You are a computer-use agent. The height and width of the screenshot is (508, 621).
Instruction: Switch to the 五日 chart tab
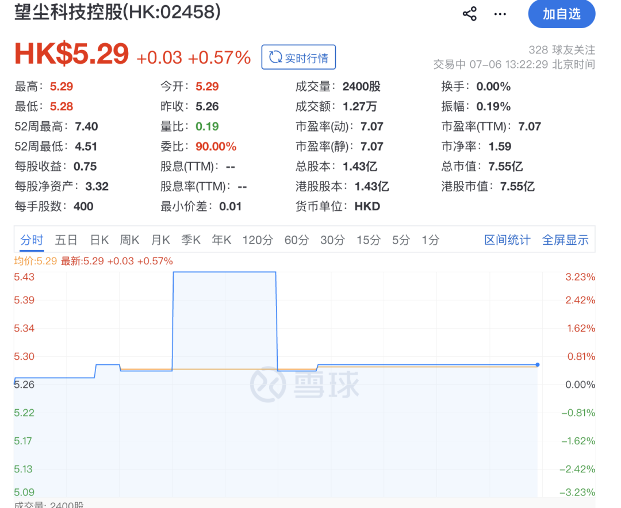pos(66,240)
